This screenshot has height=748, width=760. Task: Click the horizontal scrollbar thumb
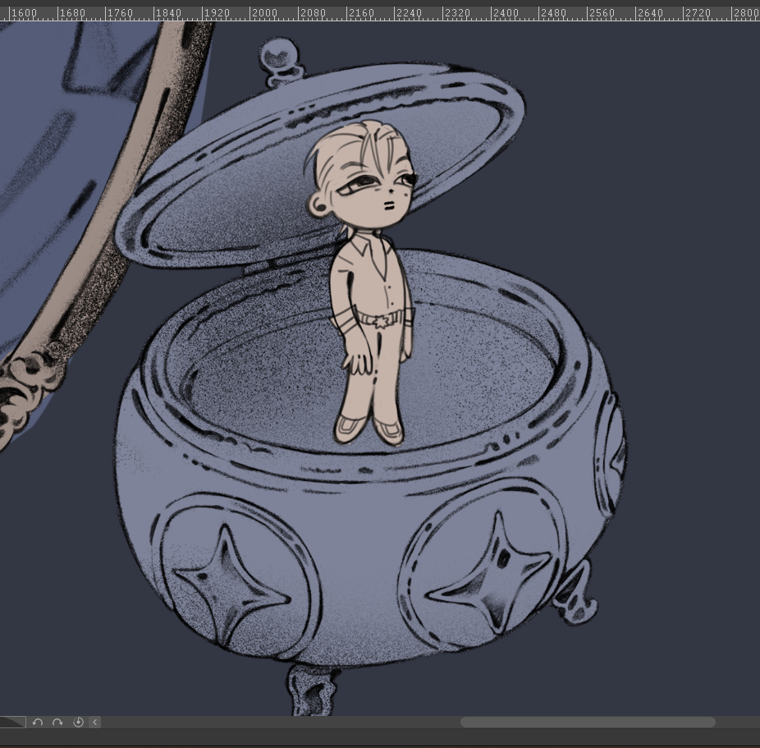coord(587,723)
